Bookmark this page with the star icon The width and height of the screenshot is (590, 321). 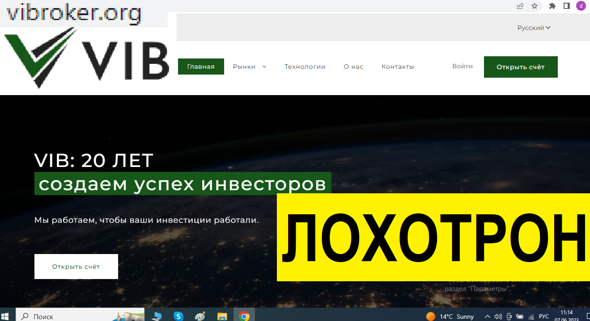(535, 6)
